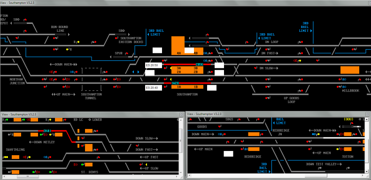Click the ES 20:40 label box
The width and height of the screenshot is (371, 180).
coord(154,88)
